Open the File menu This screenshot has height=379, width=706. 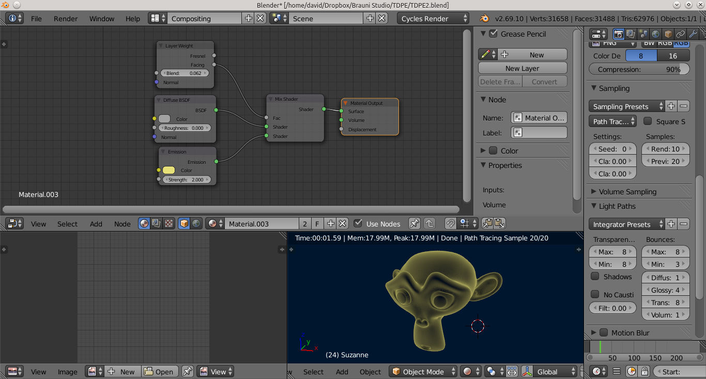click(36, 18)
